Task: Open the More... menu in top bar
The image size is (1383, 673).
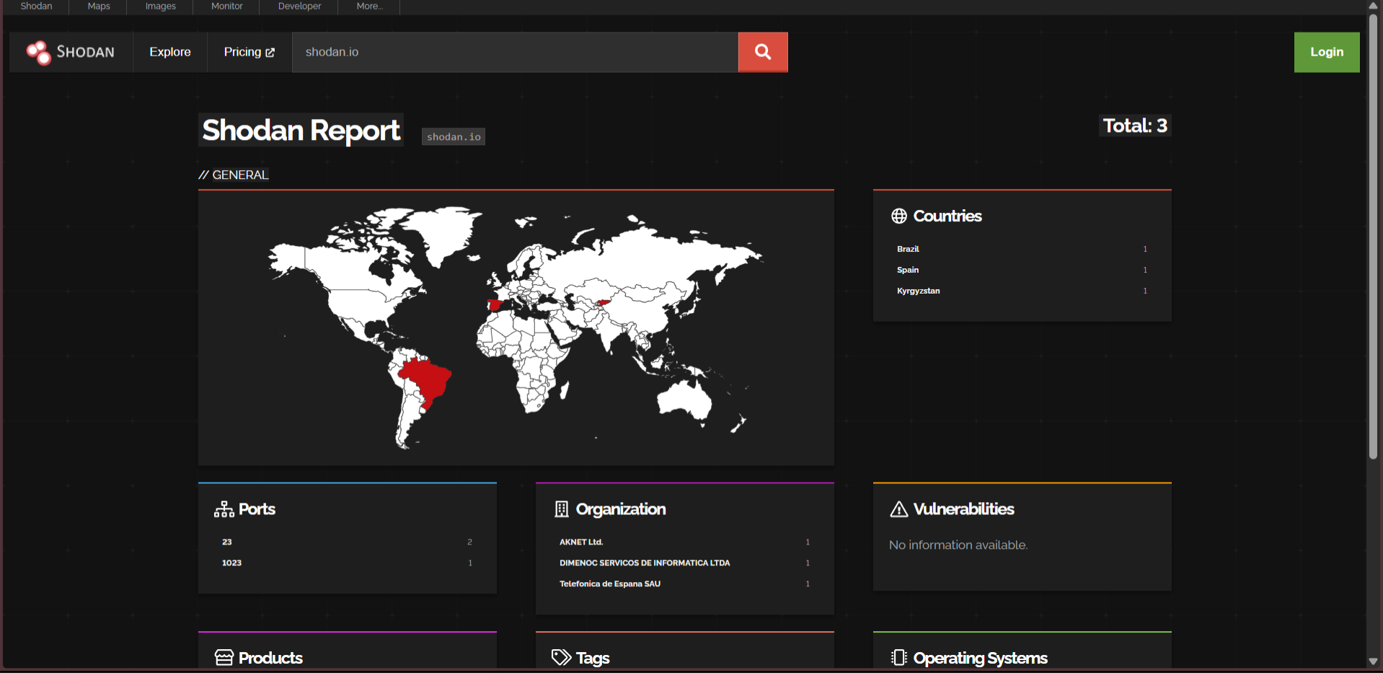Action: coord(369,6)
